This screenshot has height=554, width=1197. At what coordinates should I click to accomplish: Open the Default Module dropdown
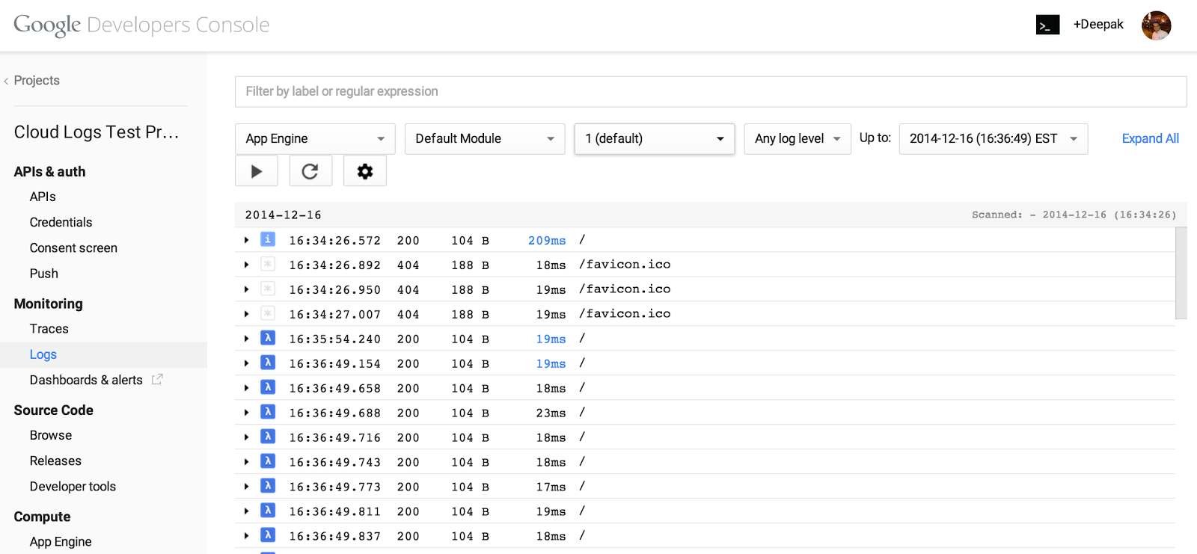tap(485, 139)
